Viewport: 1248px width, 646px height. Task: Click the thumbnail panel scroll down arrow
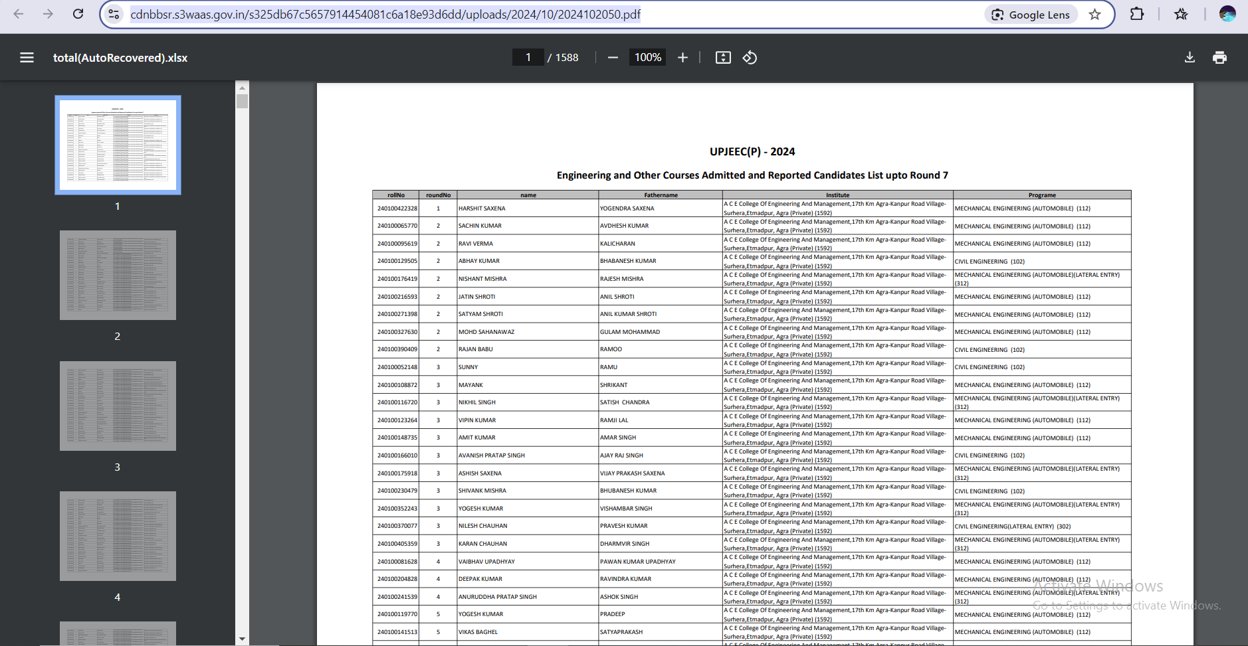coord(242,639)
